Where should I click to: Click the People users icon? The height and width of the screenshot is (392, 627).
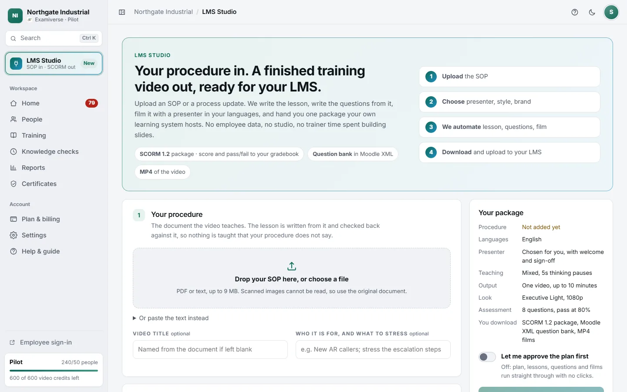[x=13, y=119]
